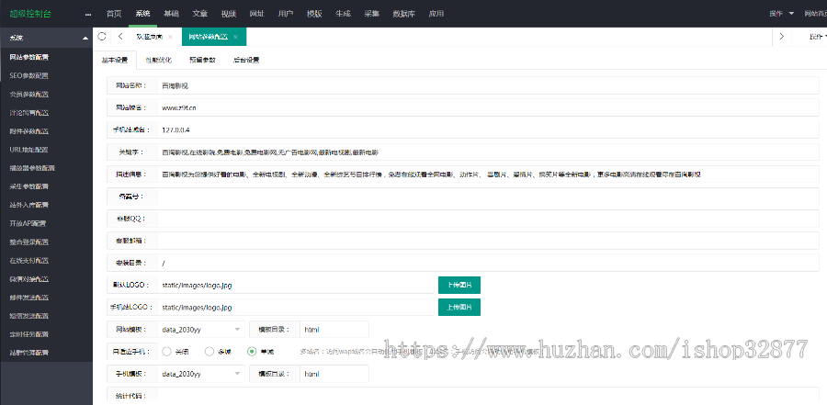Viewport: 827px width, 405px height.
Task: Open 附件参数配置 in the sidebar
Action: [29, 130]
